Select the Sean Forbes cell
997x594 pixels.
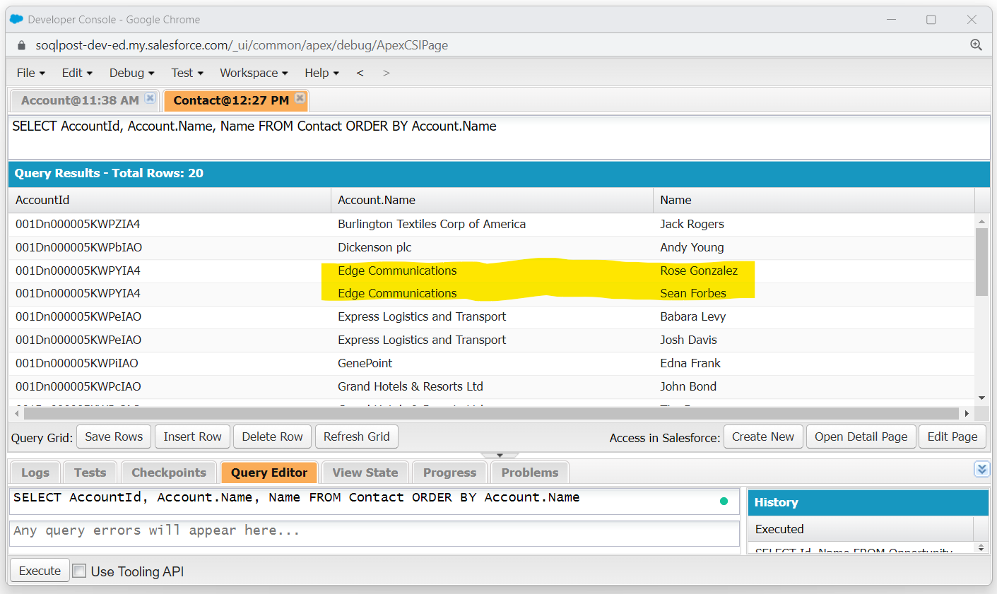[814, 293]
